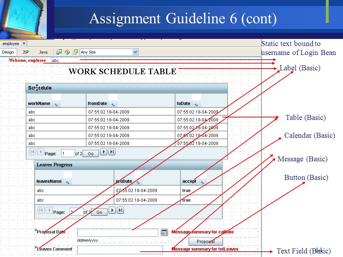
Task: Go to previous page of Leaves Progress
Action: 49,210
